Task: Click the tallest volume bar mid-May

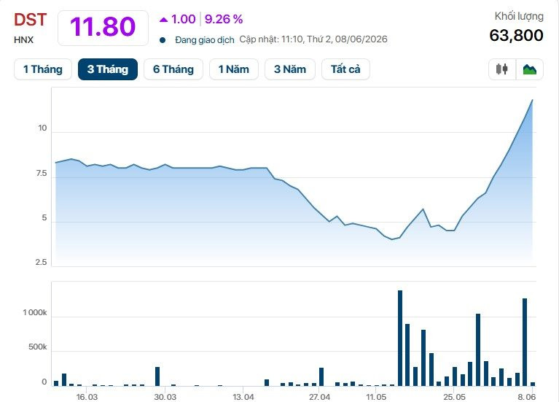Action: 400,338
